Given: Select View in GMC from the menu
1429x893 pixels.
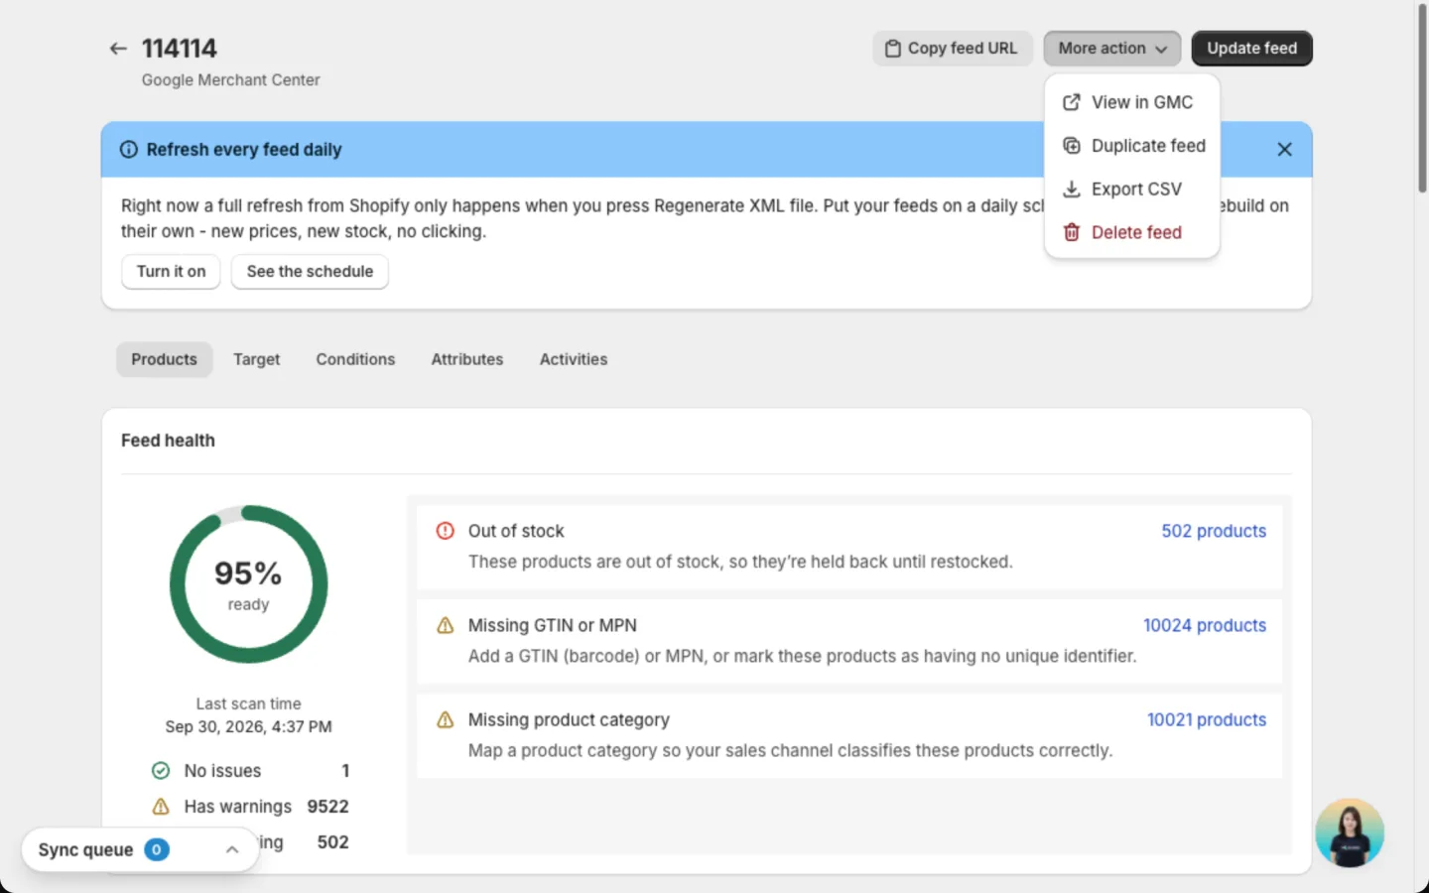Looking at the screenshot, I should 1132,102.
